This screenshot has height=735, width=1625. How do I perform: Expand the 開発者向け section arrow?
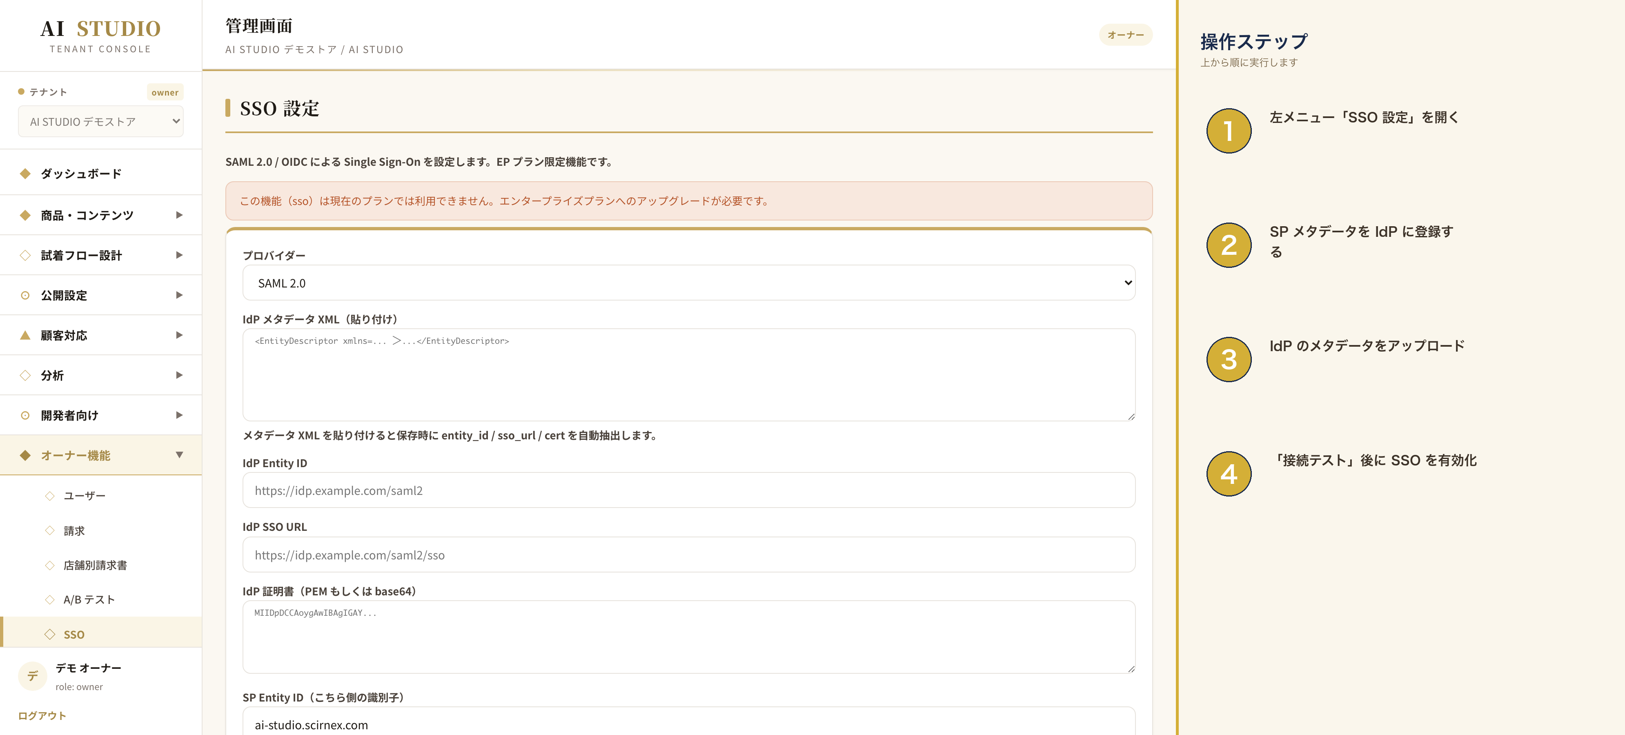coord(179,414)
